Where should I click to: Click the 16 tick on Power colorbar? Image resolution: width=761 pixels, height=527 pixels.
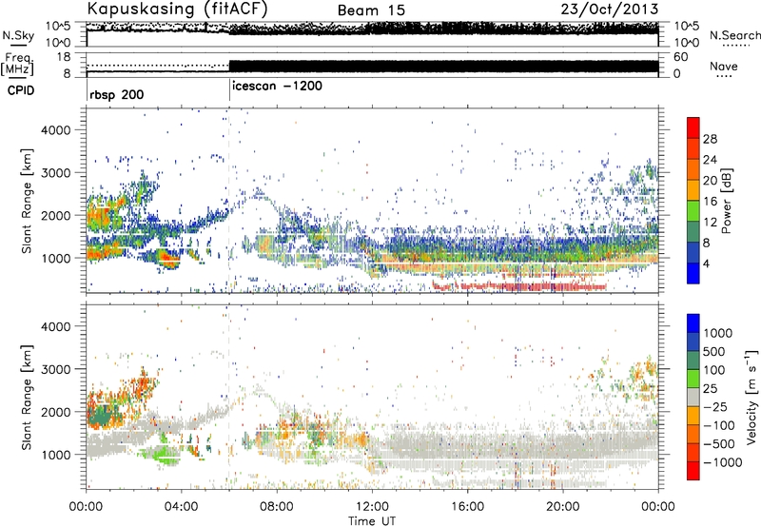click(710, 202)
